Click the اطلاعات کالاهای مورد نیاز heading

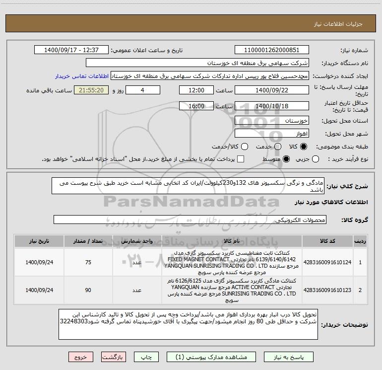[x=331, y=202]
